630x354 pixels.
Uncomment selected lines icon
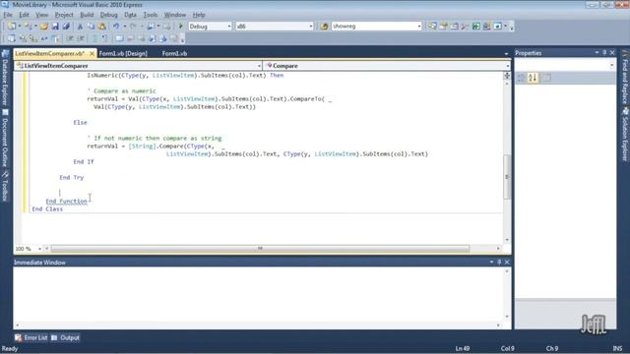click(105, 38)
